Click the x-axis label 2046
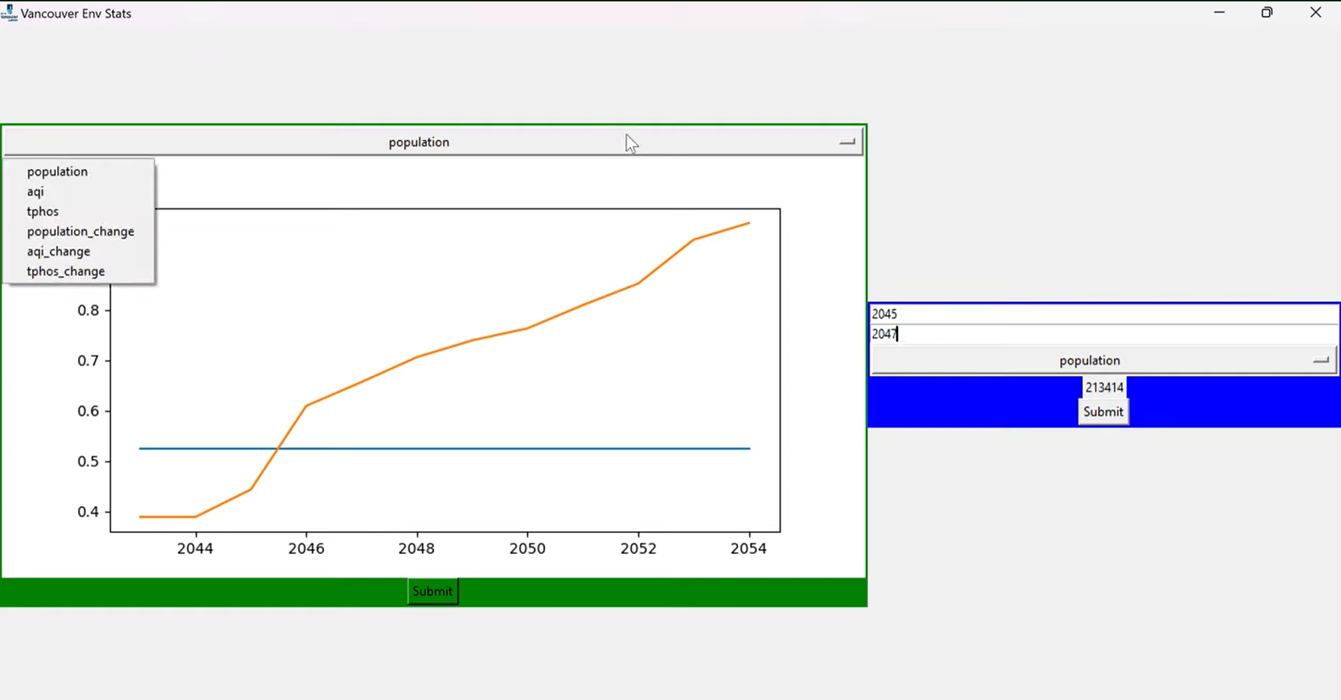The height and width of the screenshot is (700, 1341). [306, 548]
